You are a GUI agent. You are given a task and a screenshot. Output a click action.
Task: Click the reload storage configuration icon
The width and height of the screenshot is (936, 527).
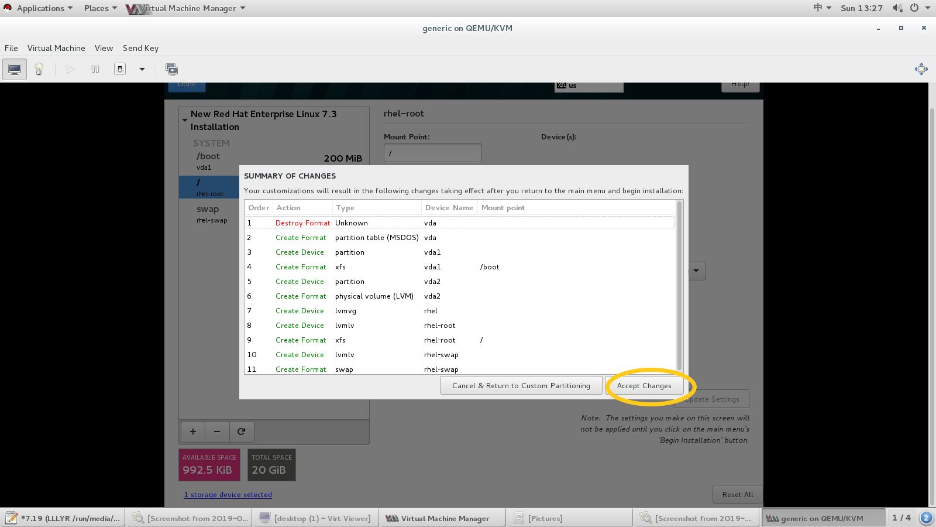coord(241,432)
